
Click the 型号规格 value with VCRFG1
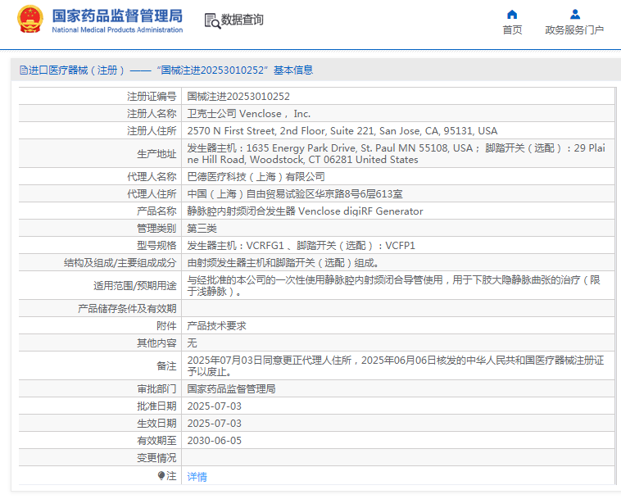301,245
